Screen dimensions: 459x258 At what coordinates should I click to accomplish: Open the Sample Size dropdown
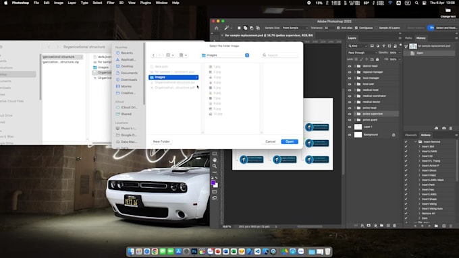point(295,28)
